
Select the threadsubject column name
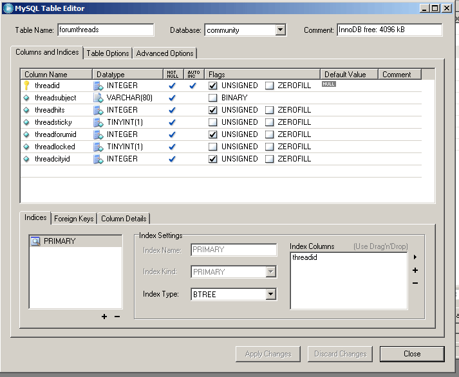coord(55,98)
